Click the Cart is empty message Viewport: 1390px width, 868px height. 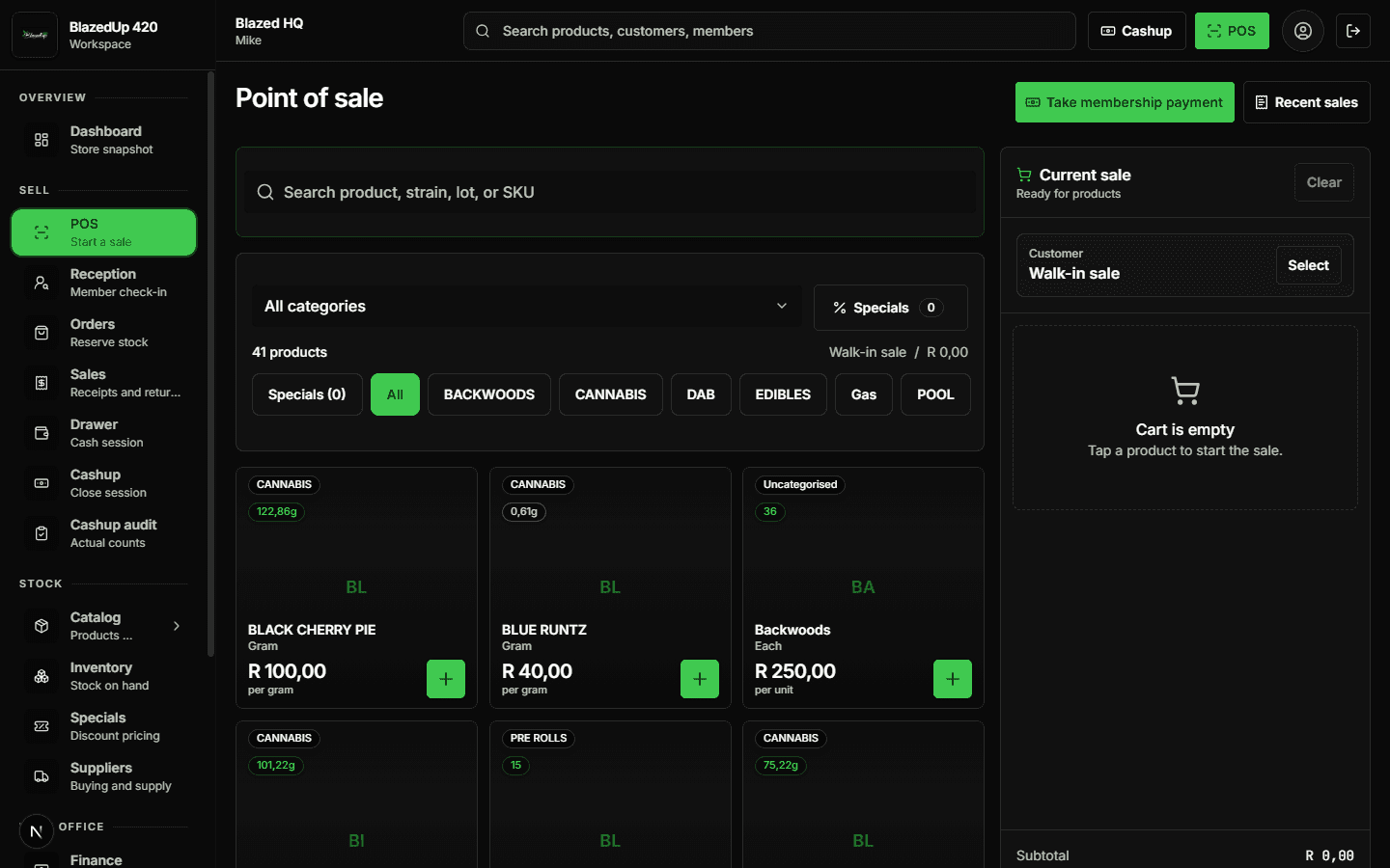pos(1184,429)
